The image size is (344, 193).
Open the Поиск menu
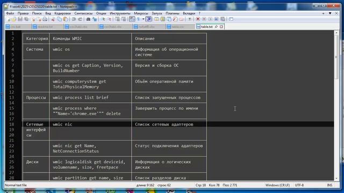37,13
